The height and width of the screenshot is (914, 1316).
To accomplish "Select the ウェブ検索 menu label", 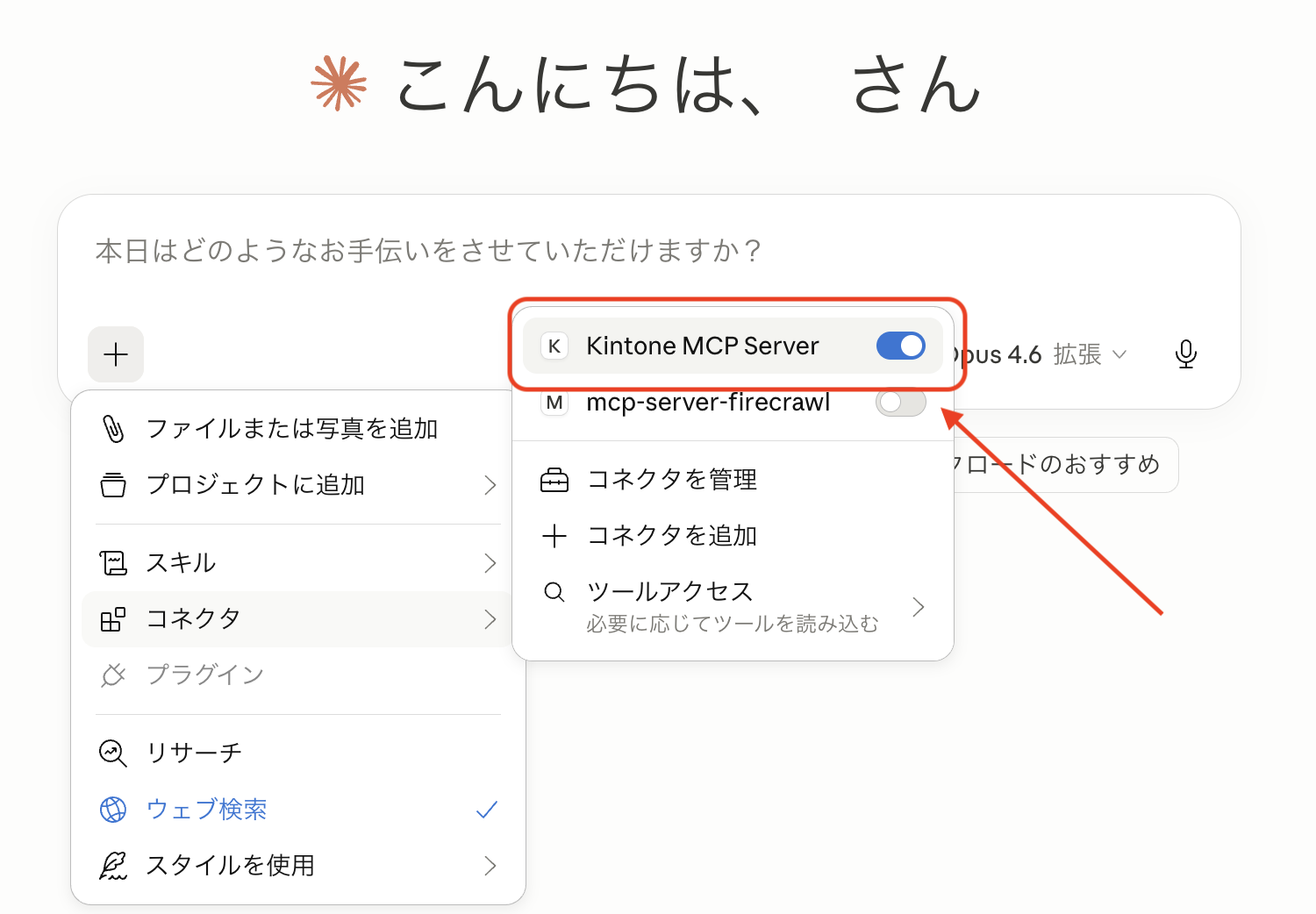I will 206,810.
